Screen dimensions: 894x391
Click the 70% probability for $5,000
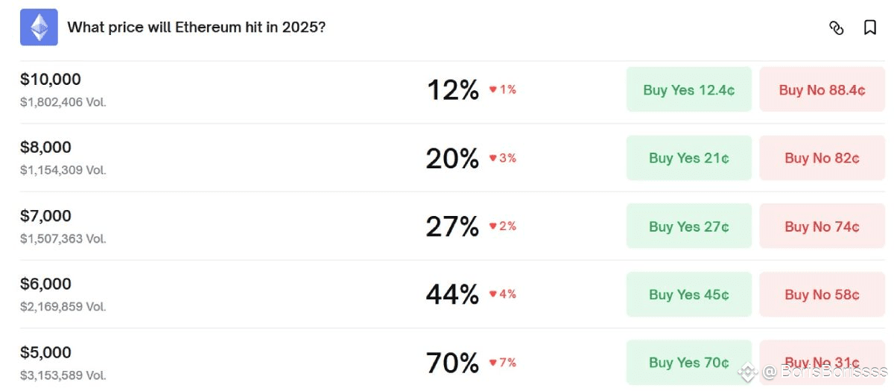pos(452,363)
